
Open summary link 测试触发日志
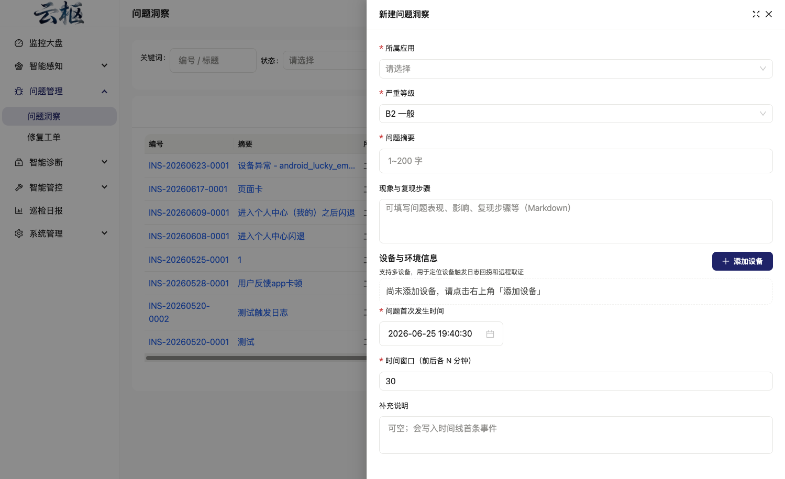coord(263,313)
